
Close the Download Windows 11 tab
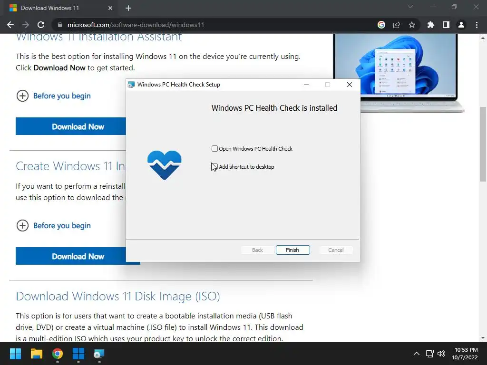coord(110,8)
